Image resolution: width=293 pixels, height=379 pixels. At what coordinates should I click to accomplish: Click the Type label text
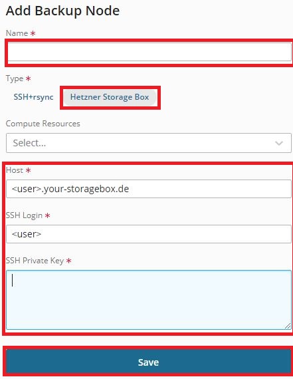15,78
